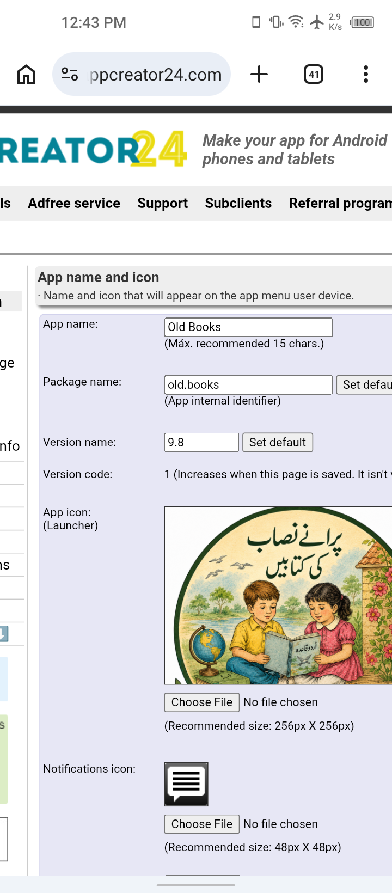Click the 'Version code:' label
This screenshot has width=392, height=893.
[78, 474]
